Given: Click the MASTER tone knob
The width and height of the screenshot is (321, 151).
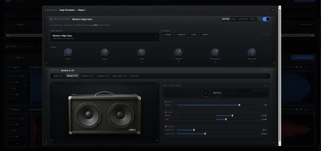Looking at the screenshot, I should pos(252,53).
